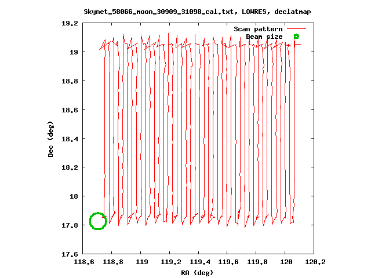The width and height of the screenshot is (371, 278).
Task: Click x-axis tick label 119.2
Action: [171, 262]
